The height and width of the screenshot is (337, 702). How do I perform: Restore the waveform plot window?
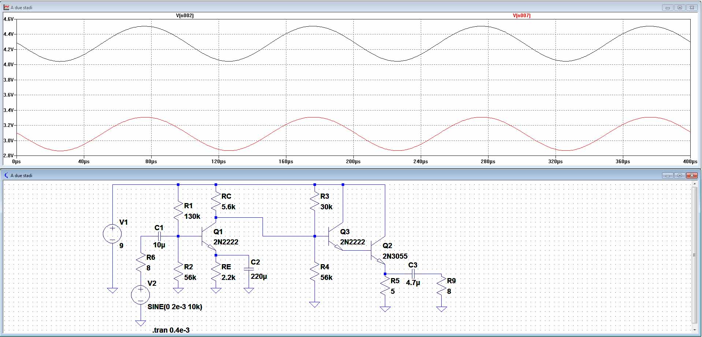tap(680, 7)
